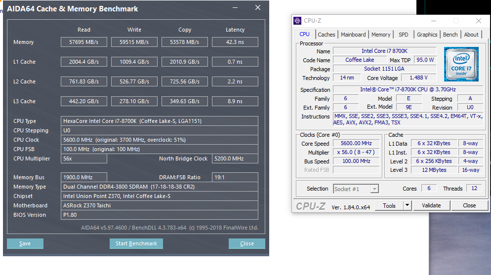Viewport: 491px width, 275px height.
Task: Close the AIDA64 window with X
Action: pyautogui.click(x=258, y=7)
